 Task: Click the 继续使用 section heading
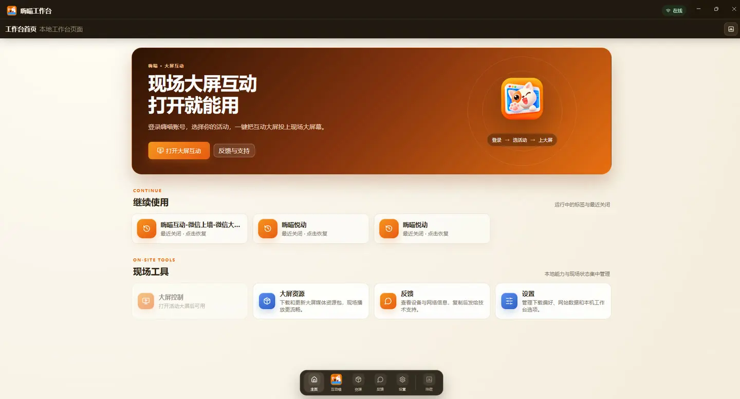[151, 203]
